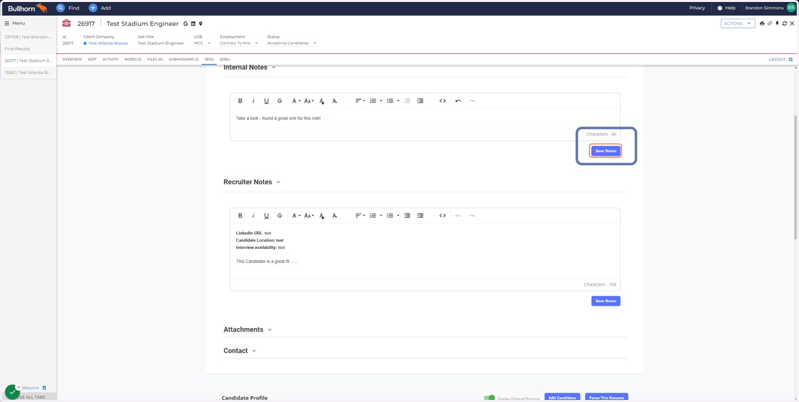Increase indent in Internal Notes editor
799x402 pixels.
click(420, 101)
